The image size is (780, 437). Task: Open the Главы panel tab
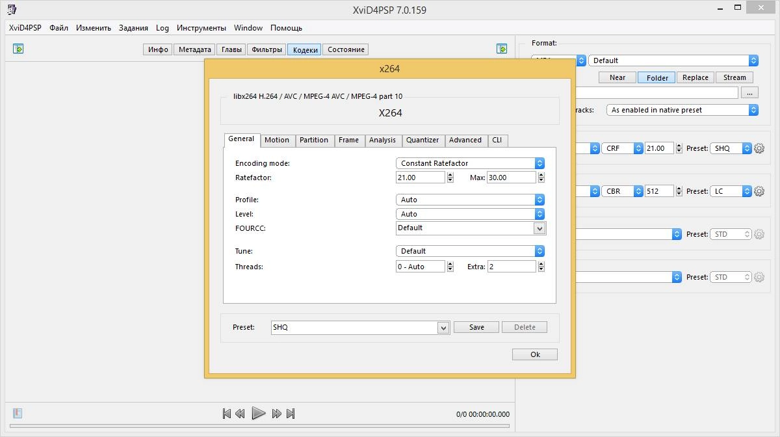[x=232, y=49]
